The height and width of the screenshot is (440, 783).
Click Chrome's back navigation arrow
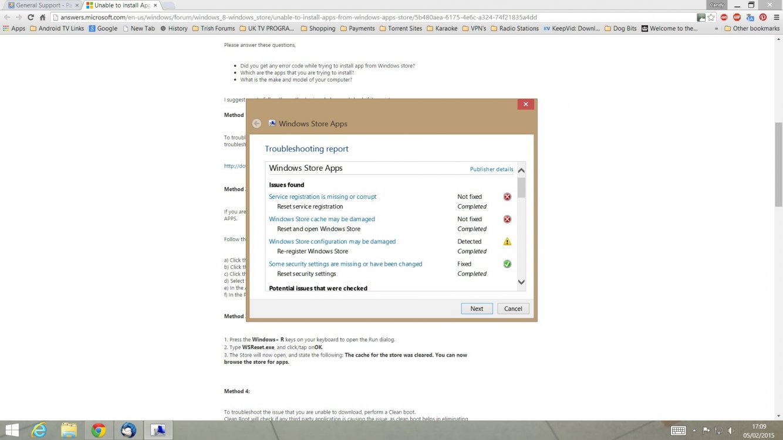(x=7, y=17)
